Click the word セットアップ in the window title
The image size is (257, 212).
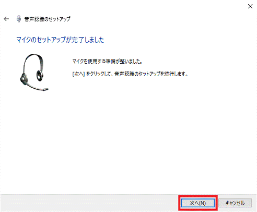click(59, 19)
